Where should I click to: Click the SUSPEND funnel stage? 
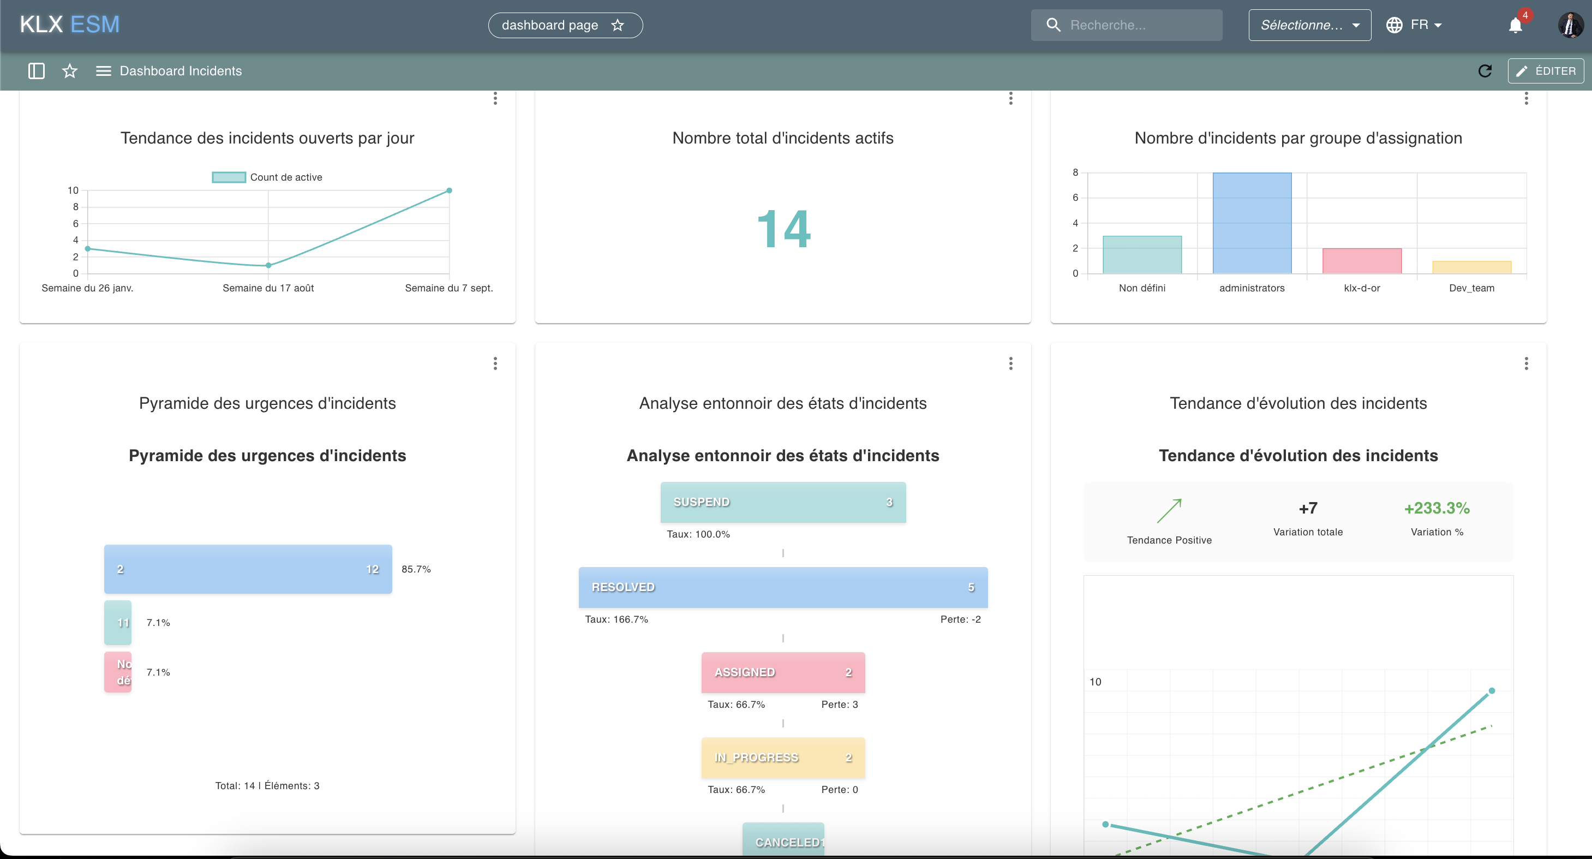[783, 502]
